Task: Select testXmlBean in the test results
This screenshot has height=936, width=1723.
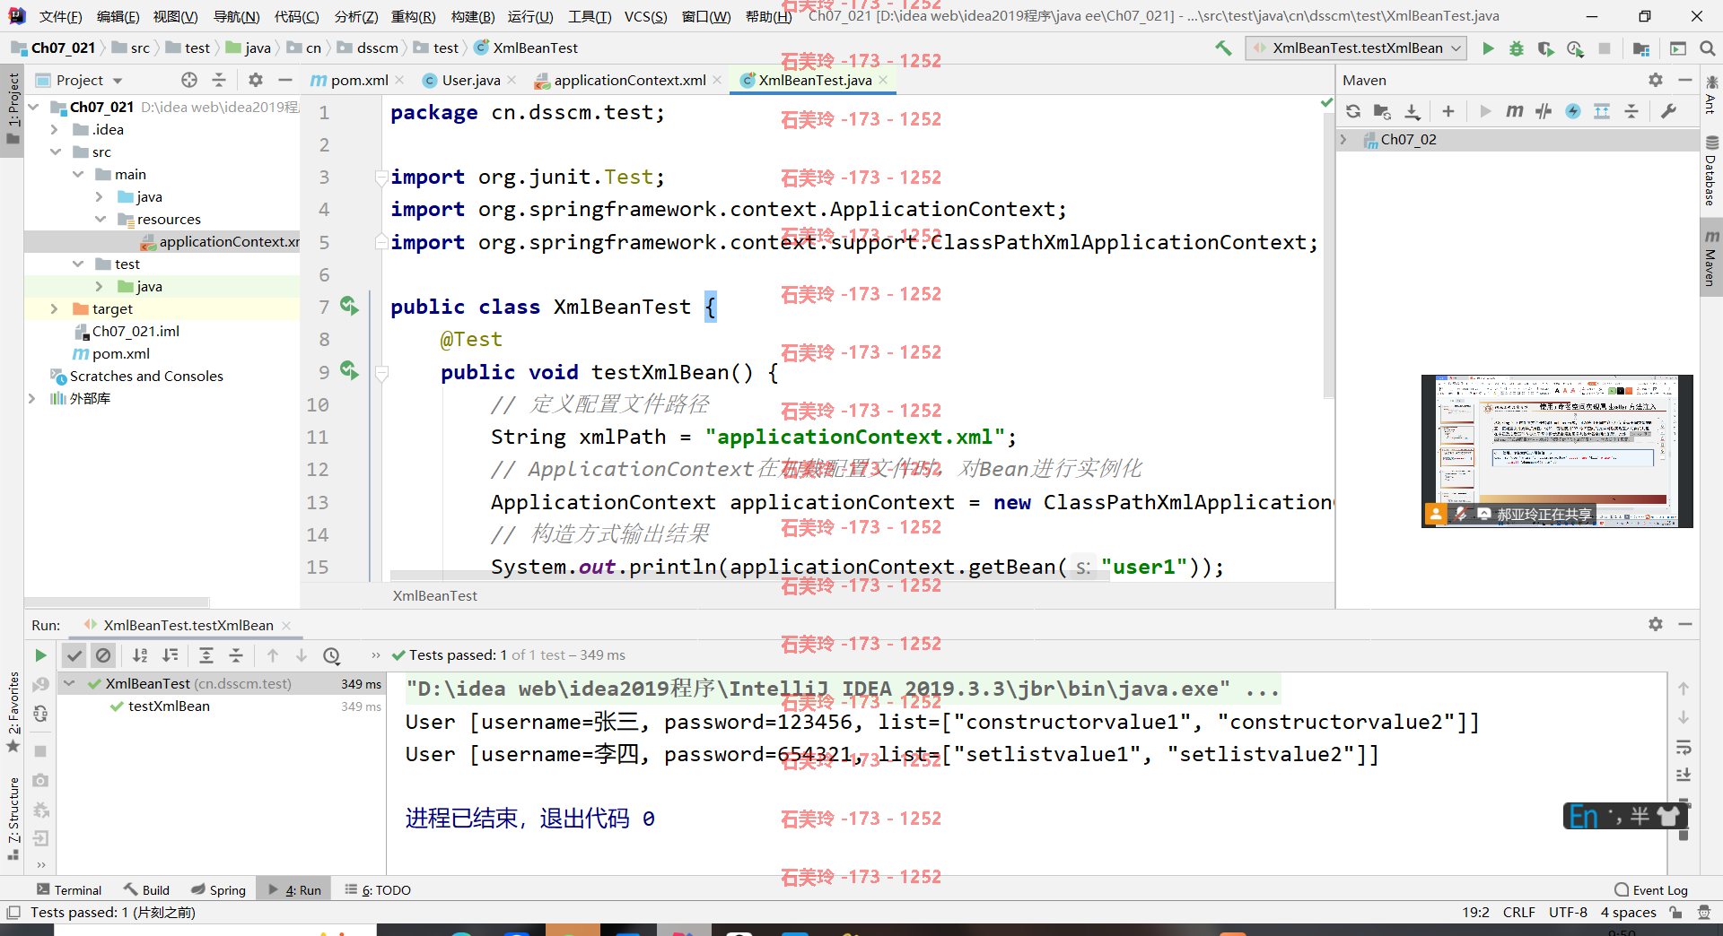Action: click(x=169, y=706)
